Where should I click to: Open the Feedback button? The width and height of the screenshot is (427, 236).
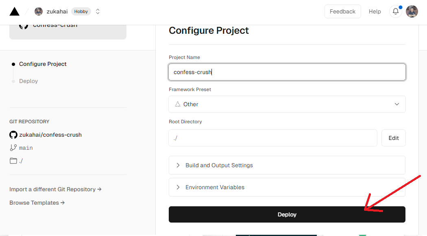pyautogui.click(x=342, y=11)
